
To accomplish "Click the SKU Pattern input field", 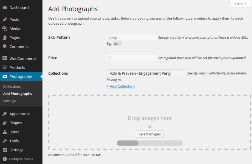I will [132, 37].
